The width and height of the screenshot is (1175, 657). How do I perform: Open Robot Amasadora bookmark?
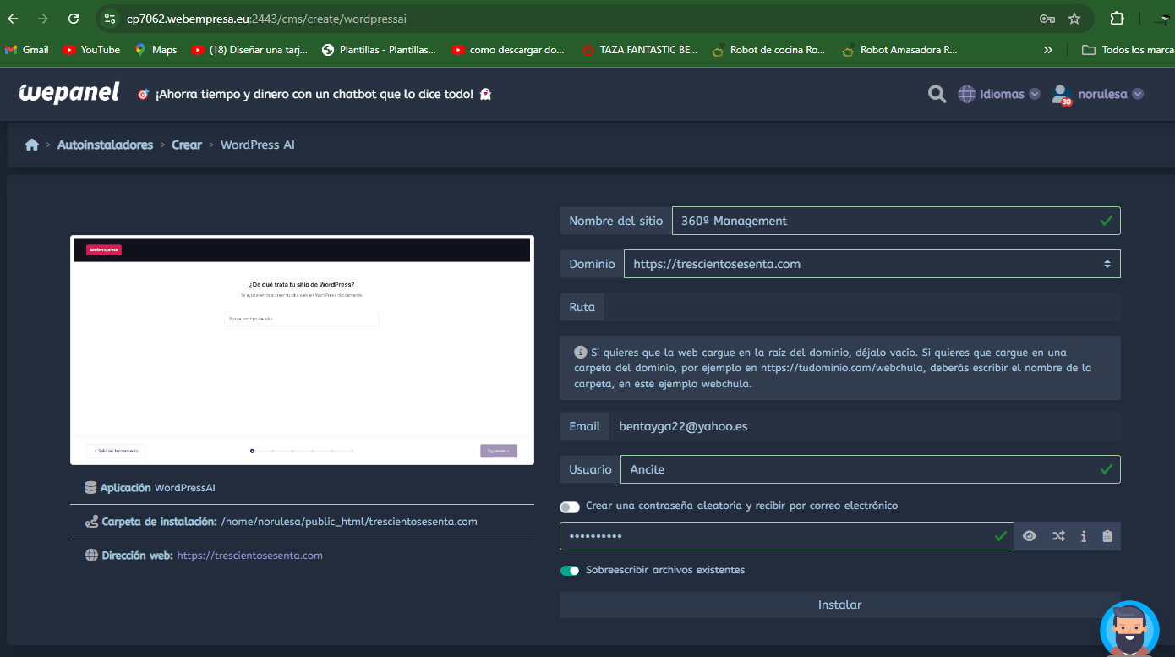(899, 50)
